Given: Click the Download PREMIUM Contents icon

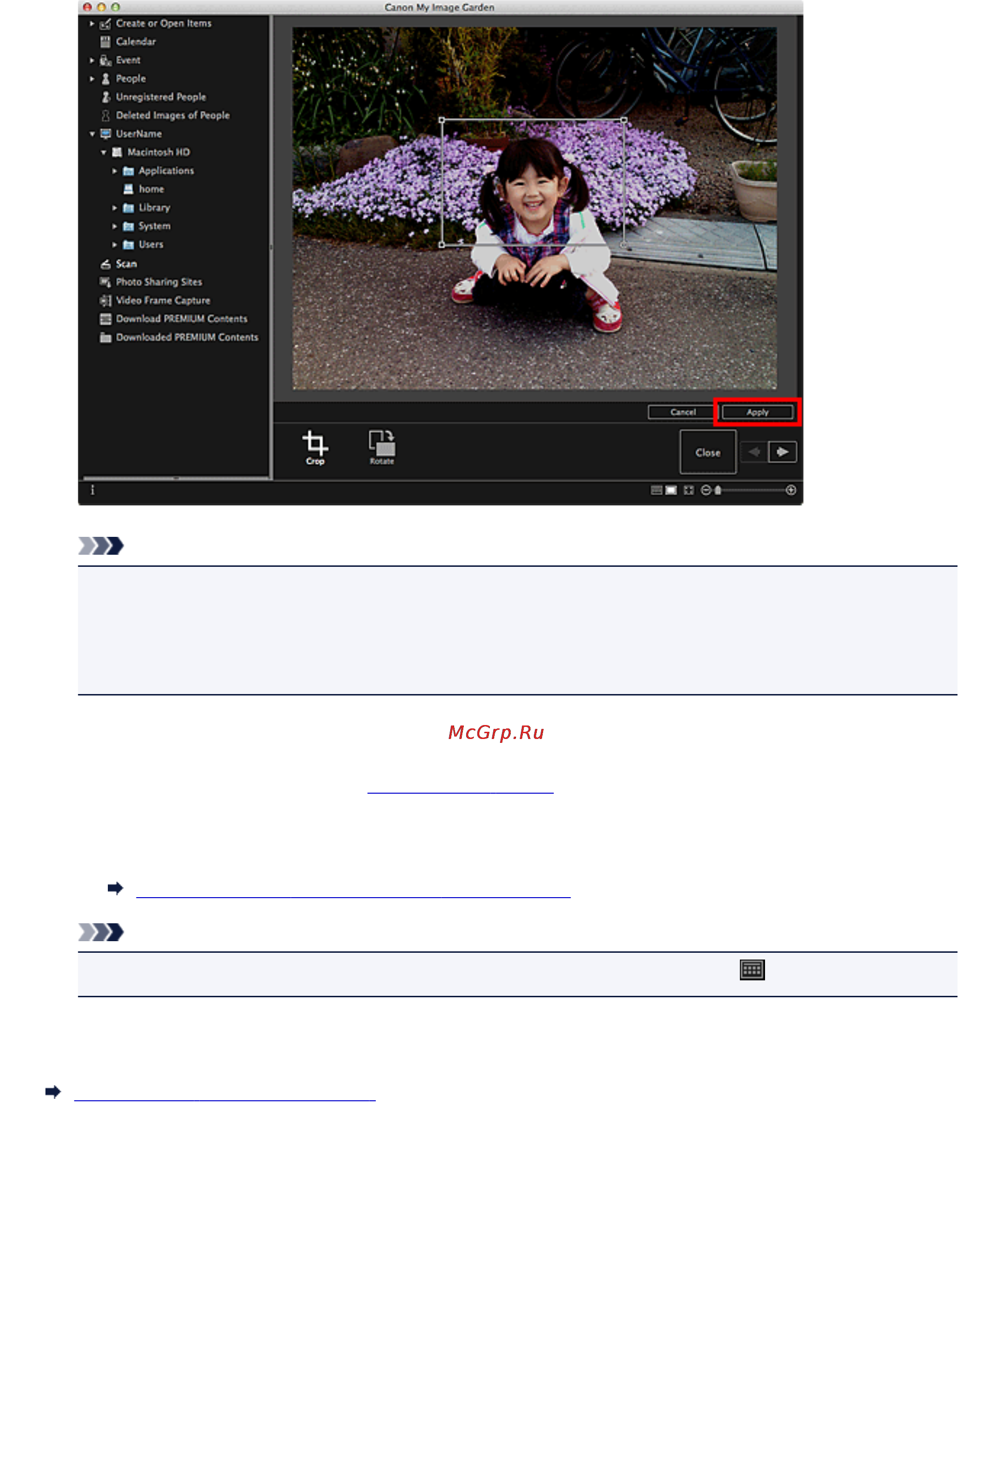Looking at the screenshot, I should (x=105, y=319).
